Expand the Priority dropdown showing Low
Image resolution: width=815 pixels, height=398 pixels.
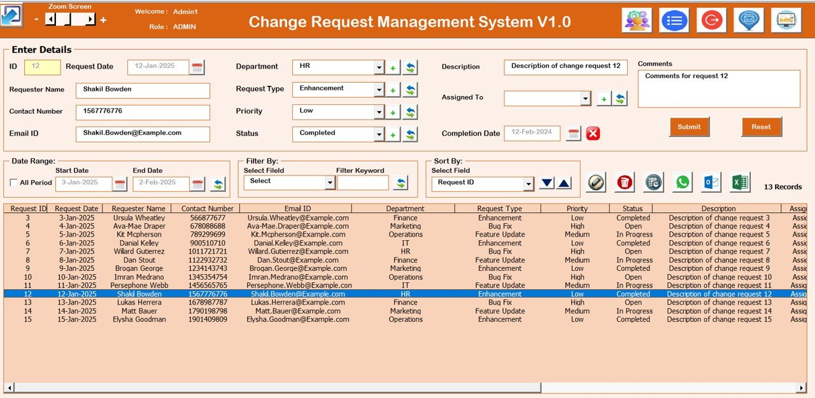coord(379,113)
